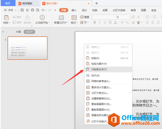Image resolution: width=162 pixels, height=129 pixels.
Task: Toggle Italic formatting
Action: [100, 23]
